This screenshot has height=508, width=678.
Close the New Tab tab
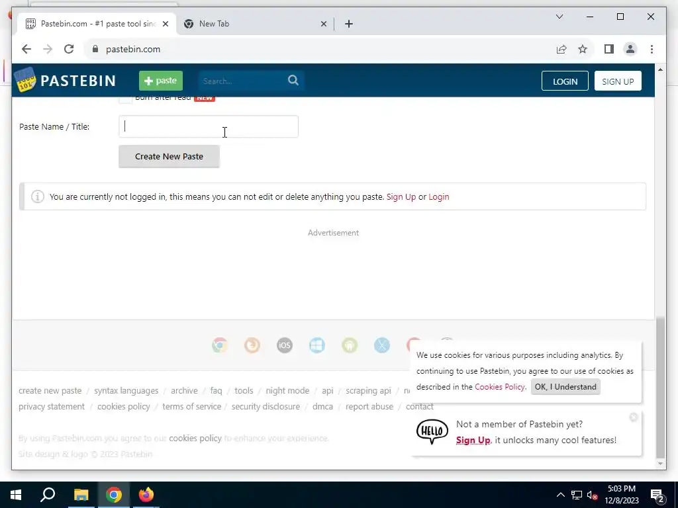pyautogui.click(x=323, y=24)
